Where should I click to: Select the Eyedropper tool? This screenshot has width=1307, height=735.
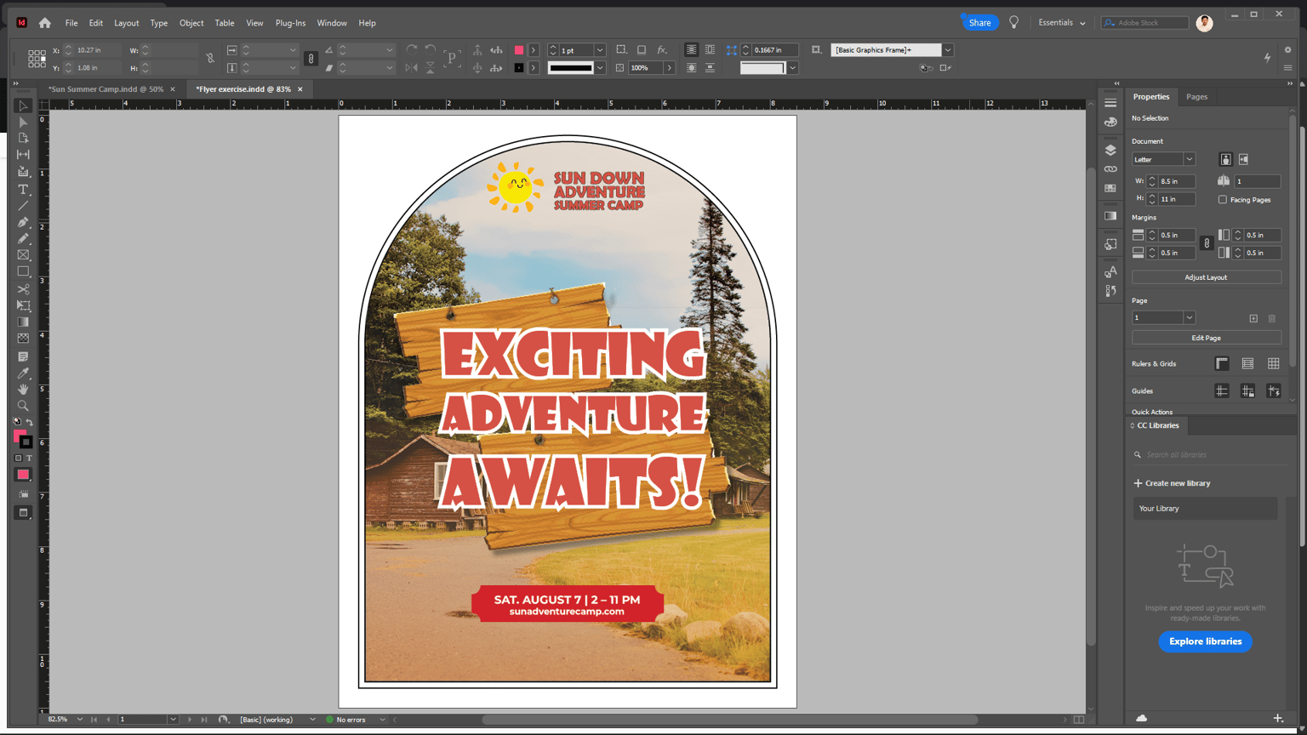(x=23, y=373)
